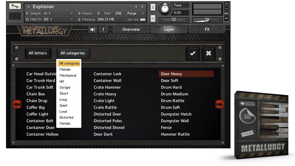Viewport: 295px width, 166px height.
Task: Select Door Soft sample
Action: click(x=169, y=81)
